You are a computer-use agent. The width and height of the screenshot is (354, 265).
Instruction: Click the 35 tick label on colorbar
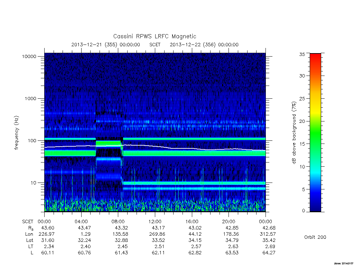302,54
